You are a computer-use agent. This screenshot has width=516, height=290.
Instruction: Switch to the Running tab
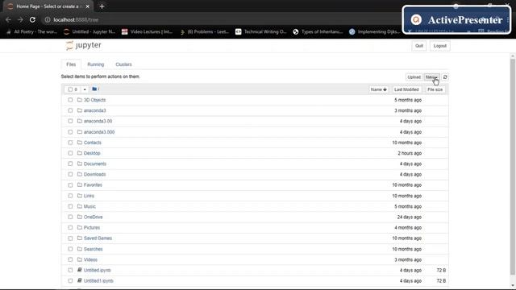pyautogui.click(x=96, y=64)
